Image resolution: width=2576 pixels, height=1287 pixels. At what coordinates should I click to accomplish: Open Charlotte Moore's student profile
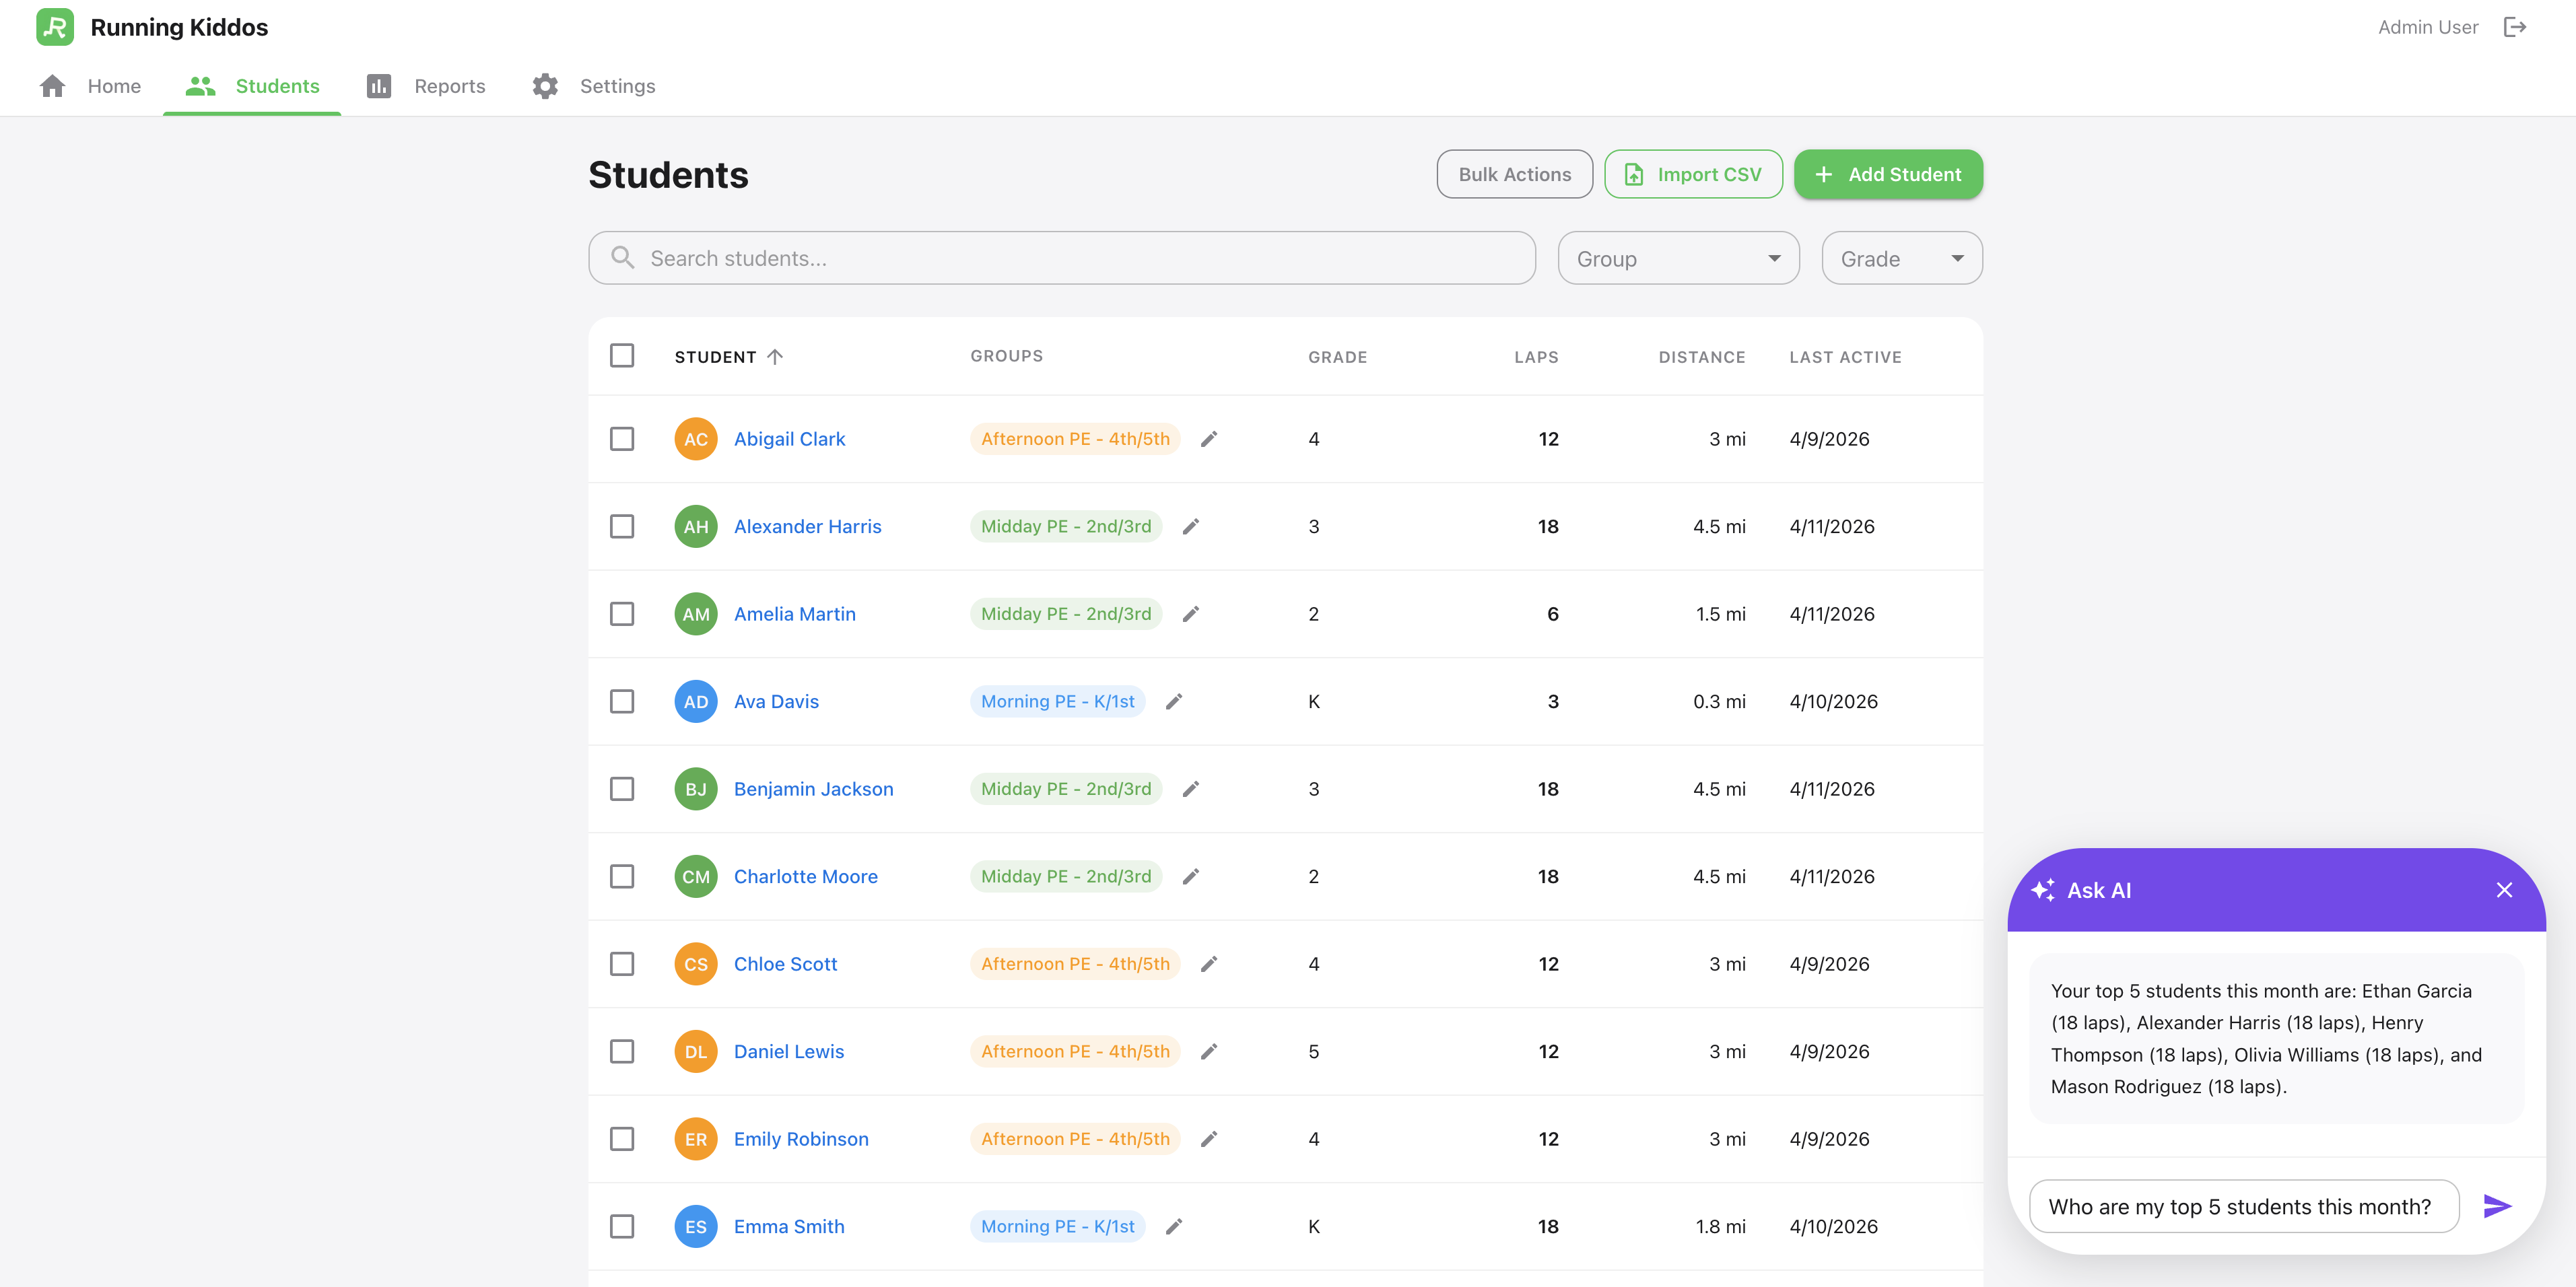pyautogui.click(x=805, y=876)
